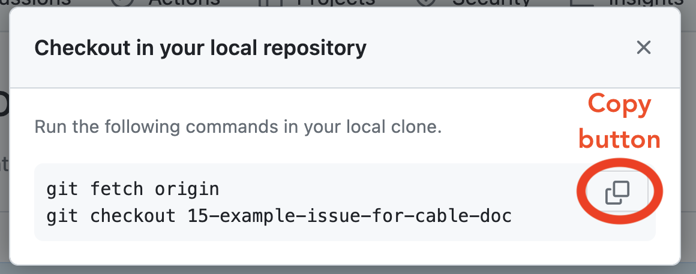The image size is (696, 274).
Task: Click the dimmed backdrop below the dialog
Action: pos(348,270)
